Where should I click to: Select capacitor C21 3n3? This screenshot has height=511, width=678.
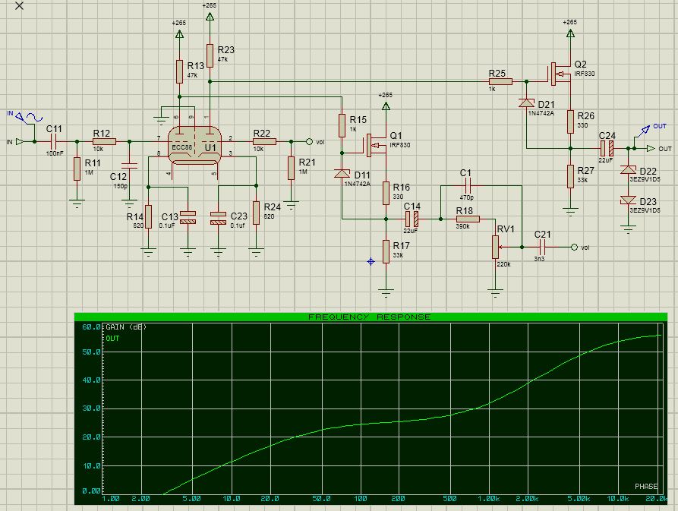coord(542,248)
